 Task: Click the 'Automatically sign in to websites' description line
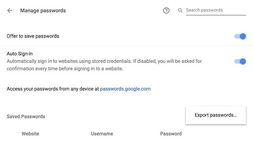pos(104,61)
